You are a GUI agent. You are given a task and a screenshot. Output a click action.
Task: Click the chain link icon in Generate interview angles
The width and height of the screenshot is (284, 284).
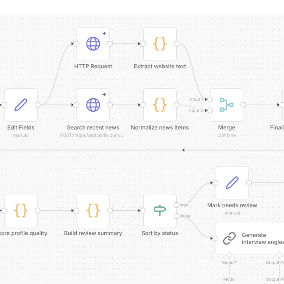click(229, 238)
